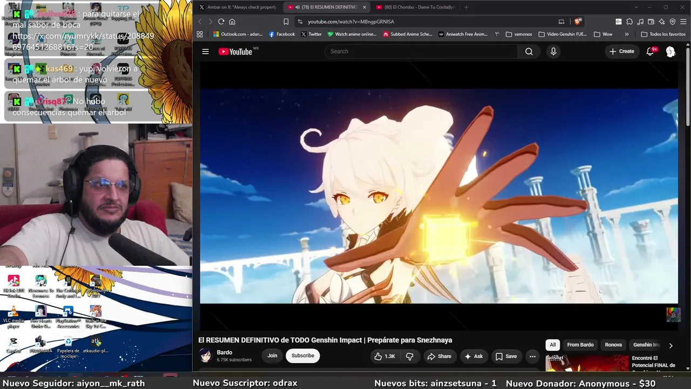The height and width of the screenshot is (389, 691).
Task: Click the Join button for Bardo
Action: point(272,356)
